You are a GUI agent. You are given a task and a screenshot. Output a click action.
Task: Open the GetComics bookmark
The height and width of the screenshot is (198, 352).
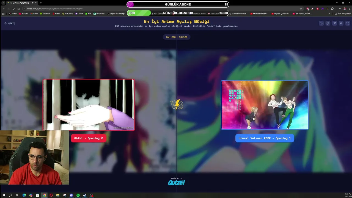[68, 13]
